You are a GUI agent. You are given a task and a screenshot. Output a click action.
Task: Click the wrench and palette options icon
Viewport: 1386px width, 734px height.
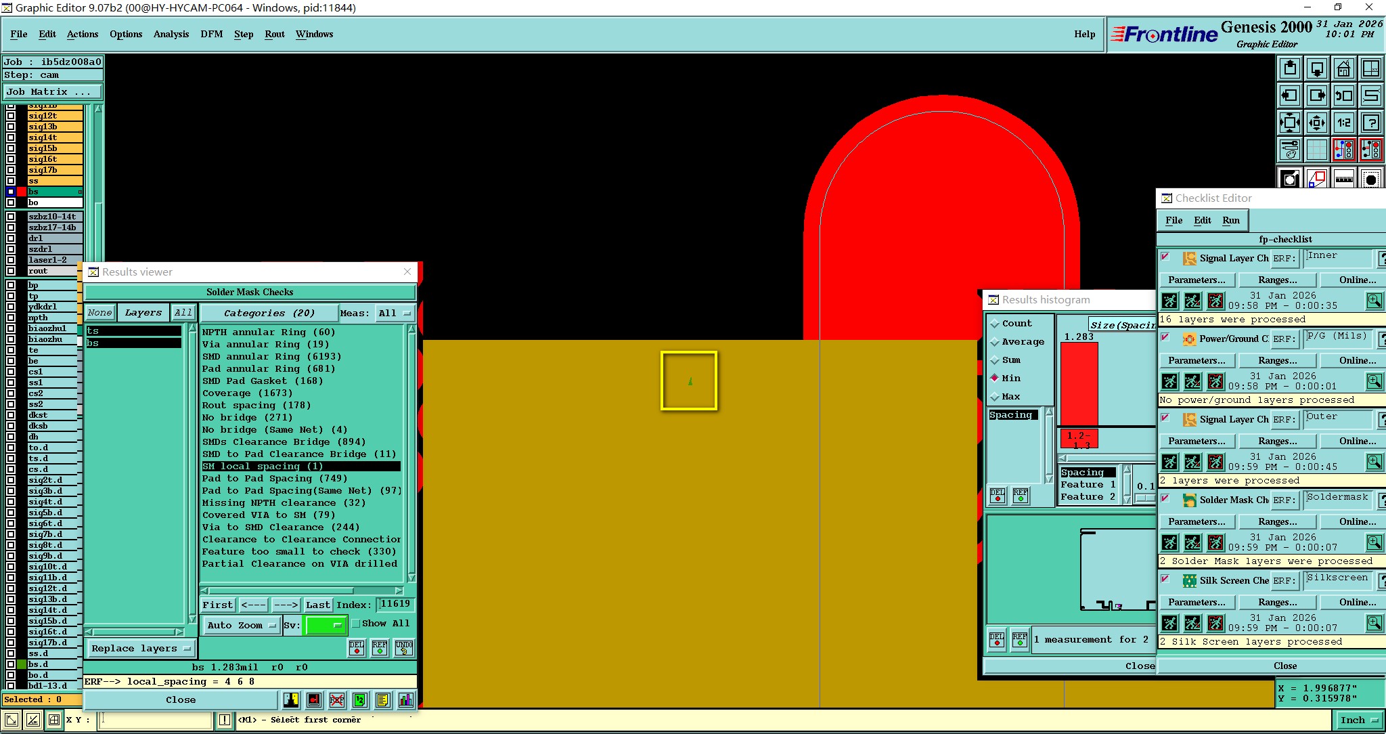coord(1290,150)
